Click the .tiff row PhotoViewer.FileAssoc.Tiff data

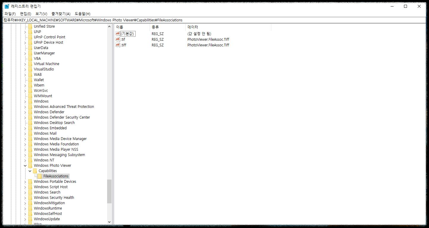208,45
